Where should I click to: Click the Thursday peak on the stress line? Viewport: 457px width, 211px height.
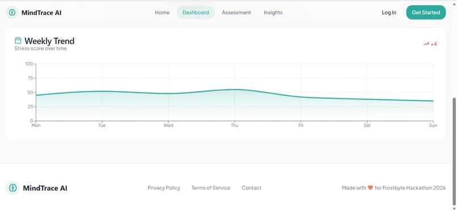235,89
